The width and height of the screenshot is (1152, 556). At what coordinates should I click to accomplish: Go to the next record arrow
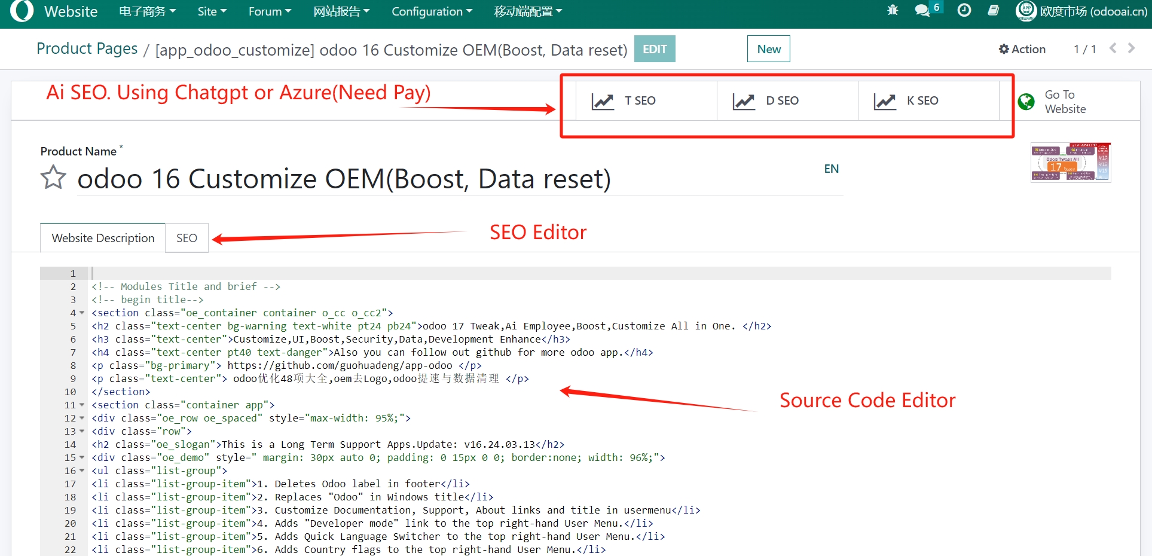coord(1131,48)
